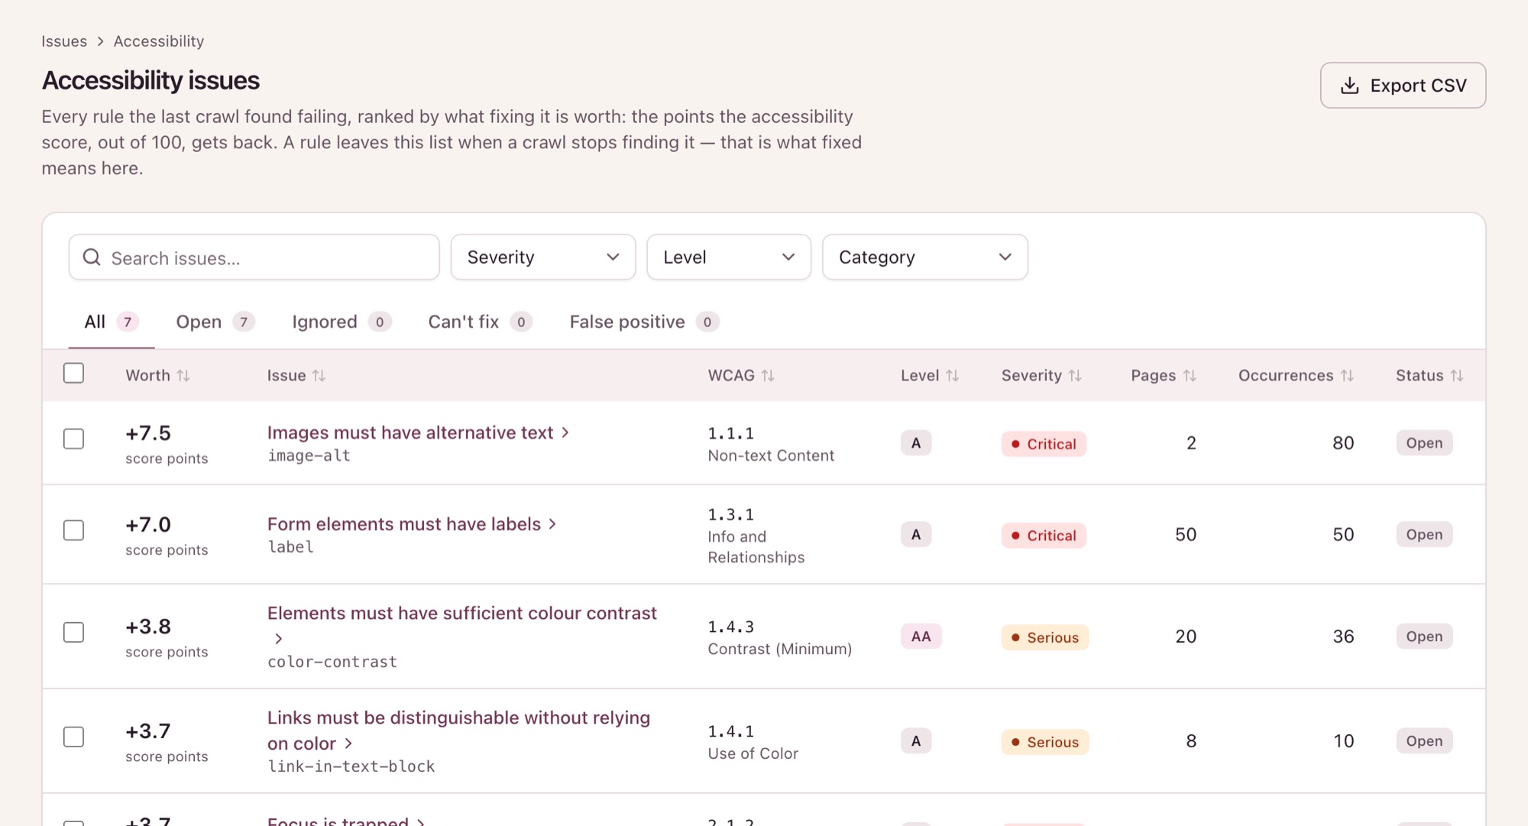
Task: Sort by Pages using its arrows icon
Action: [x=1190, y=375]
